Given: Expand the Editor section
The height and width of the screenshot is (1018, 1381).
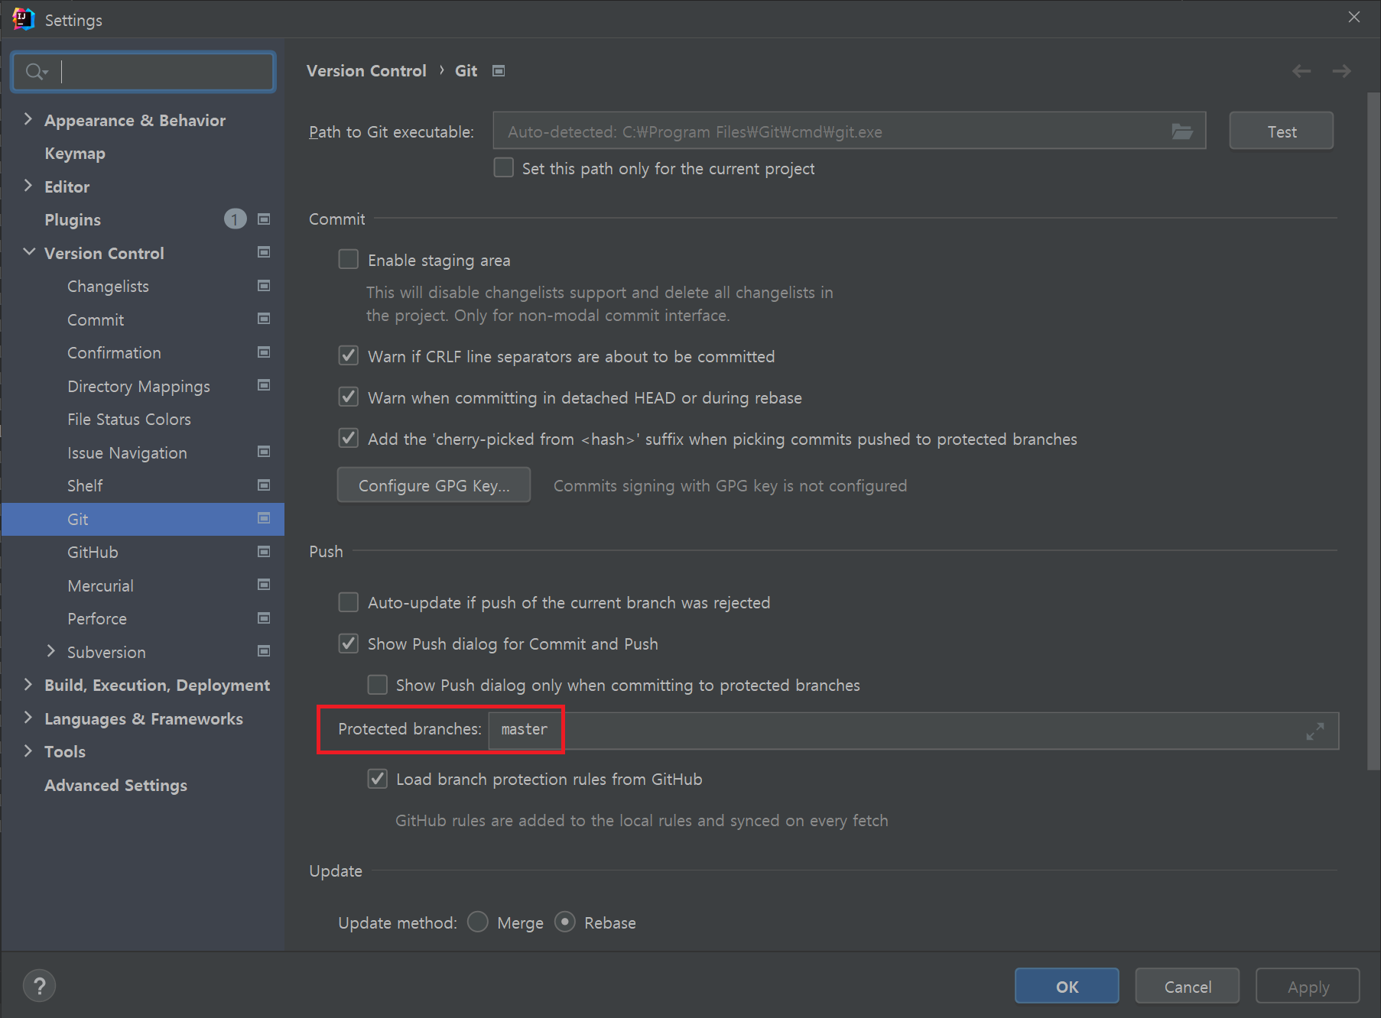Looking at the screenshot, I should [x=28, y=186].
